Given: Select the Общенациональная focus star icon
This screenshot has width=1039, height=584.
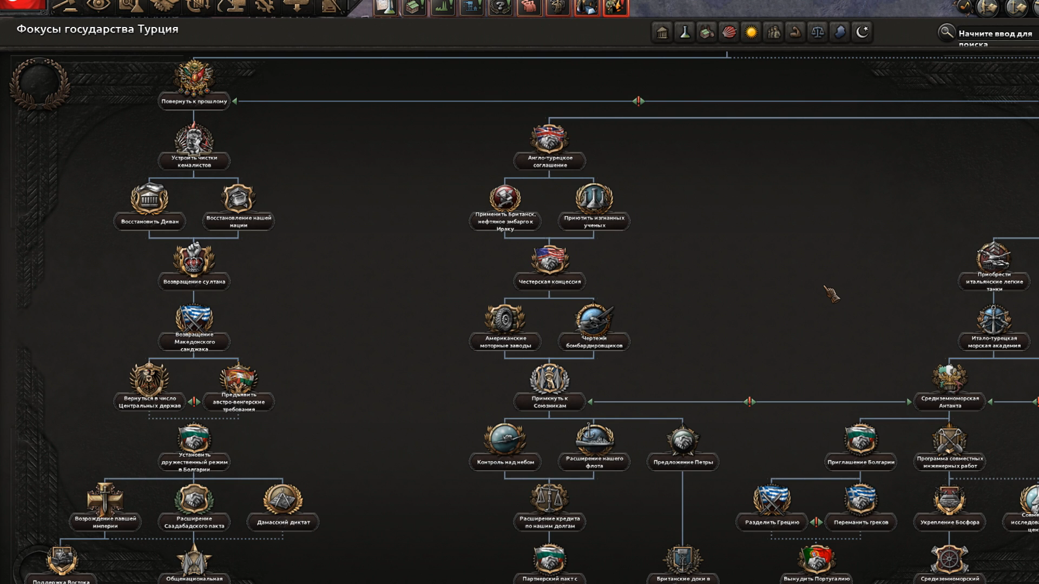Looking at the screenshot, I should tap(194, 558).
